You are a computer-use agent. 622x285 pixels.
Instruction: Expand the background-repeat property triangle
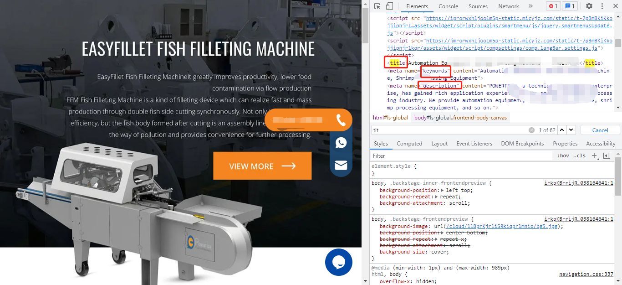click(x=437, y=197)
